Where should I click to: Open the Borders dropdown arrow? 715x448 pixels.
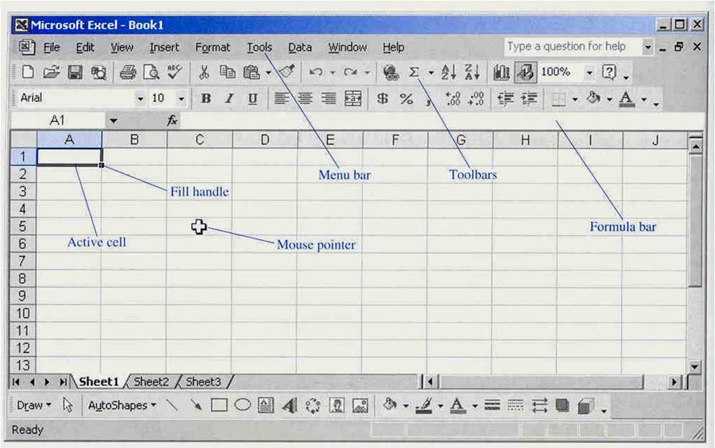pos(575,99)
